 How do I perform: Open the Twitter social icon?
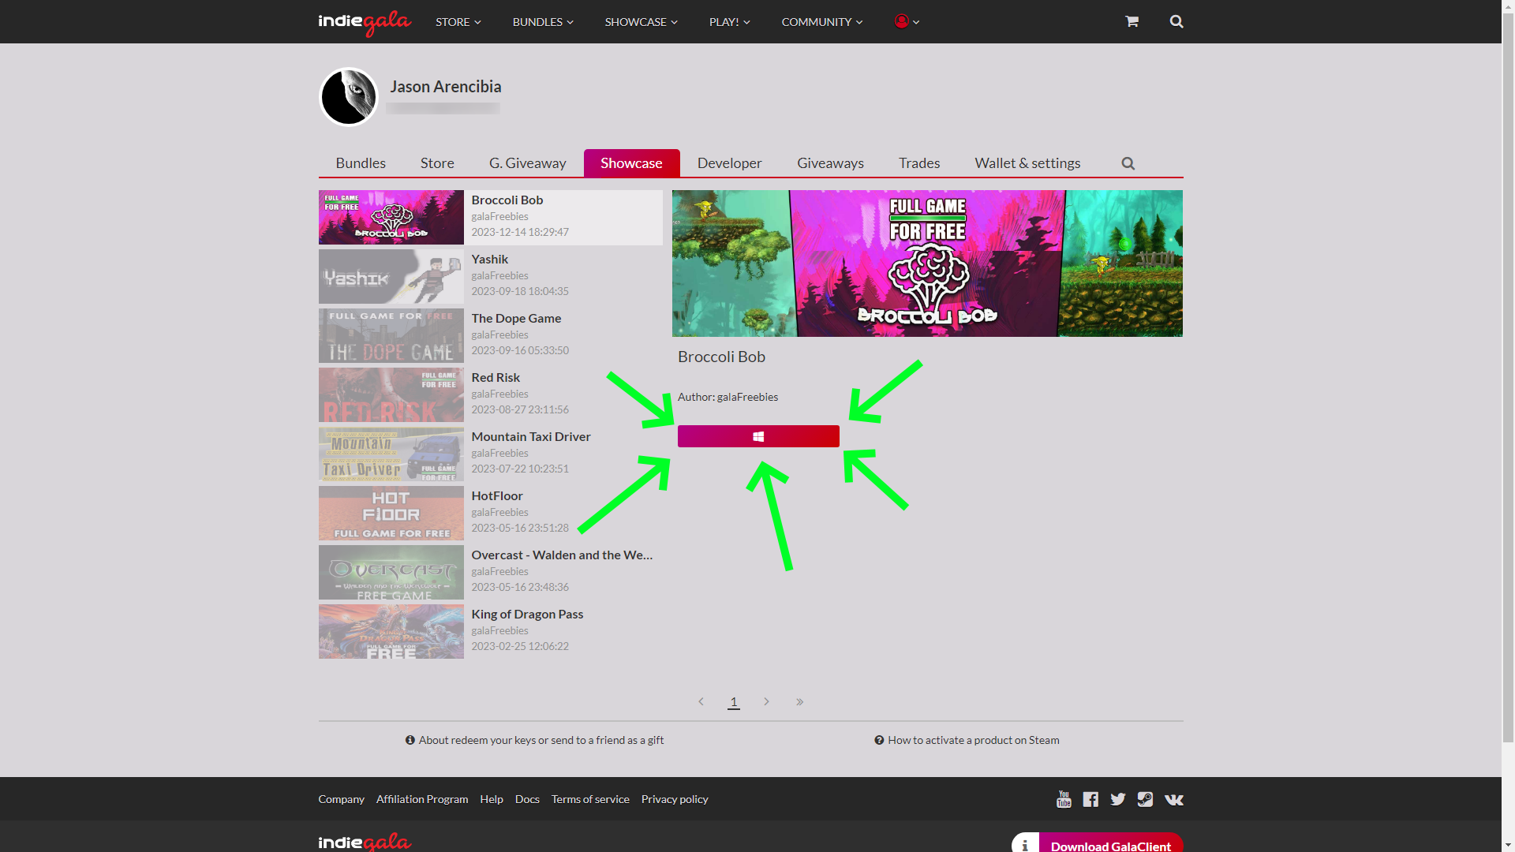coord(1118,799)
